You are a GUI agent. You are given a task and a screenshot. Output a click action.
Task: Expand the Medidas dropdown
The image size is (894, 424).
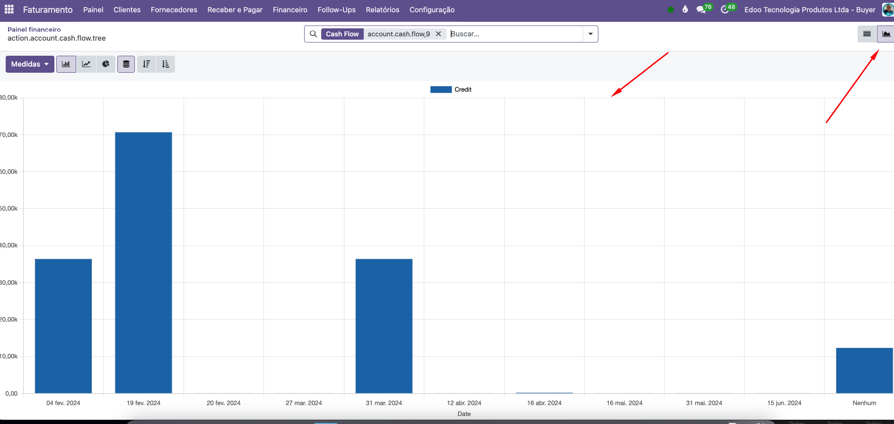(30, 64)
